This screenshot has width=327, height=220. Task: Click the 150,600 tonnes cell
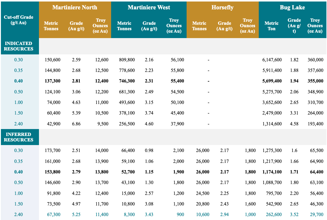pyautogui.click(x=53, y=60)
